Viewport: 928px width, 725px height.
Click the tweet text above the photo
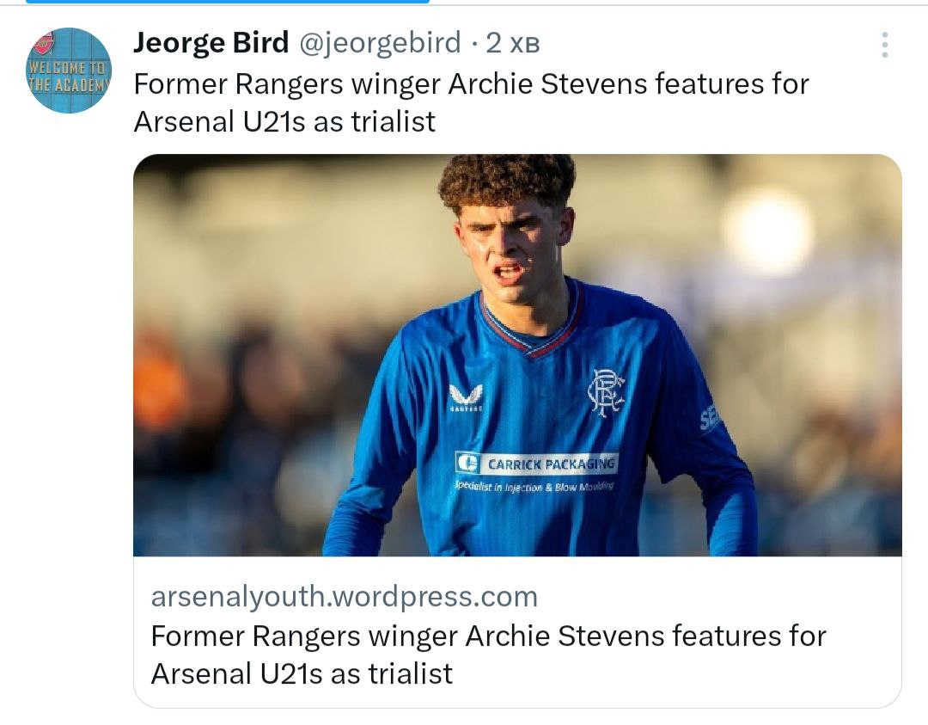tap(471, 84)
